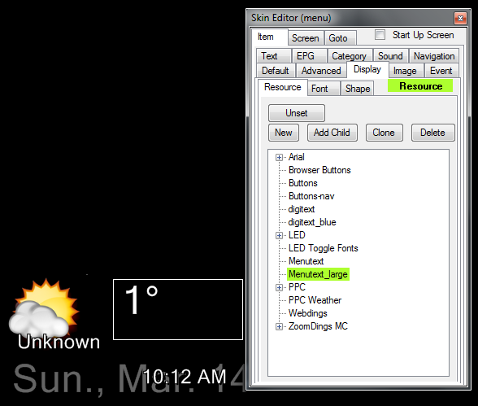Enable the Start Up Screen checkbox
This screenshot has width=478, height=406.
(x=380, y=34)
